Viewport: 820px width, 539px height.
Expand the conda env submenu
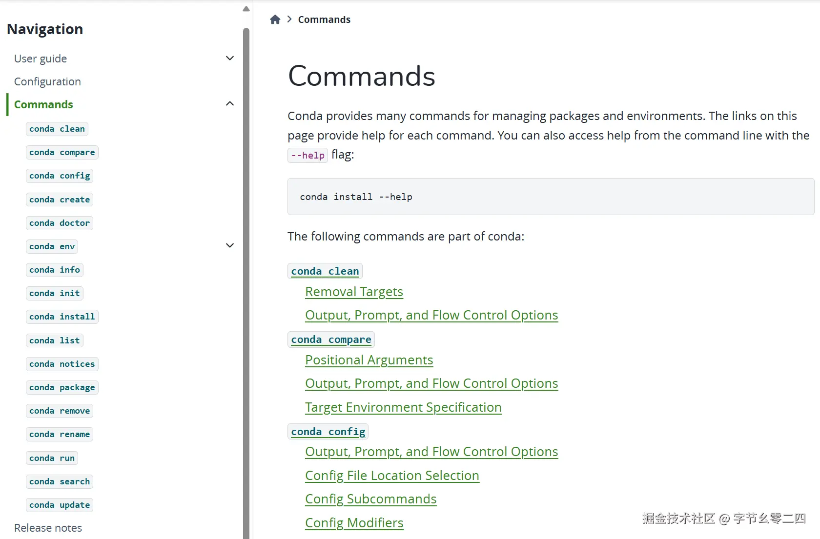coord(230,246)
